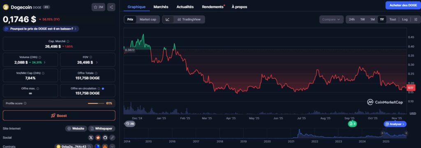Click the Volume (24h) info icon

(x=40, y=57)
